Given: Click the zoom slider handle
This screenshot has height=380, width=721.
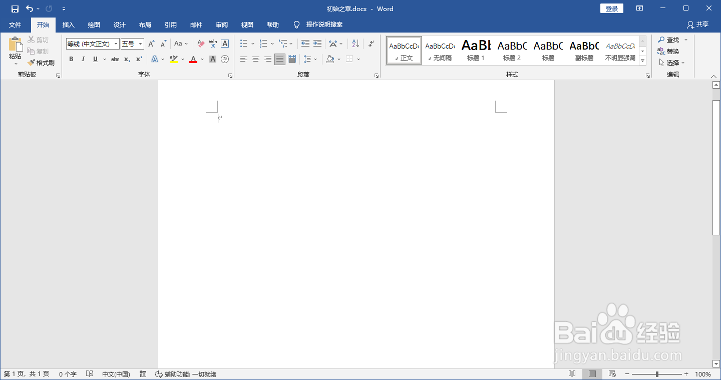Looking at the screenshot, I should pos(657,374).
